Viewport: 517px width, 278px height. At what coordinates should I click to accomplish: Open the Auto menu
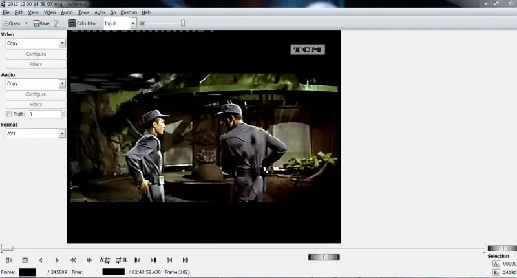coord(100,12)
